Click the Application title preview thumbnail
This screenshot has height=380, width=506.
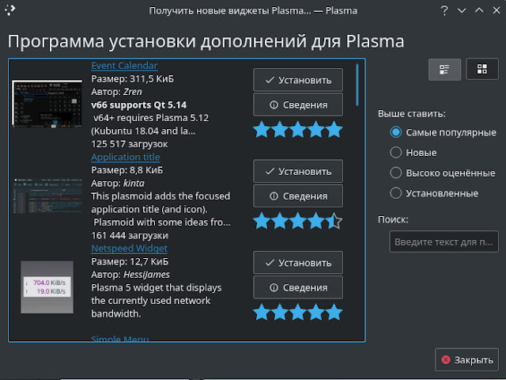pos(47,196)
